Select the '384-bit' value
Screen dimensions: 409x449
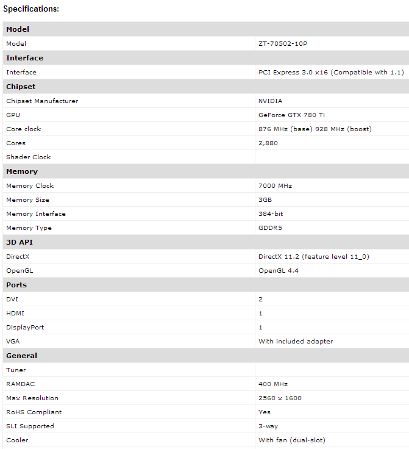[271, 214]
